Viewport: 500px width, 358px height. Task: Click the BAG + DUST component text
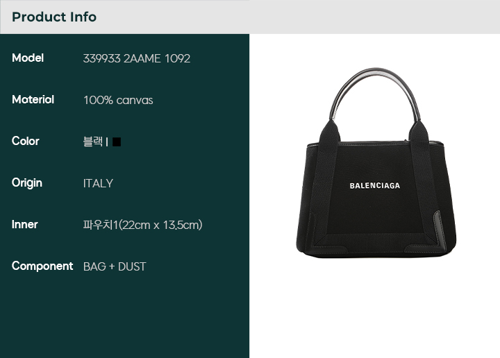115,266
